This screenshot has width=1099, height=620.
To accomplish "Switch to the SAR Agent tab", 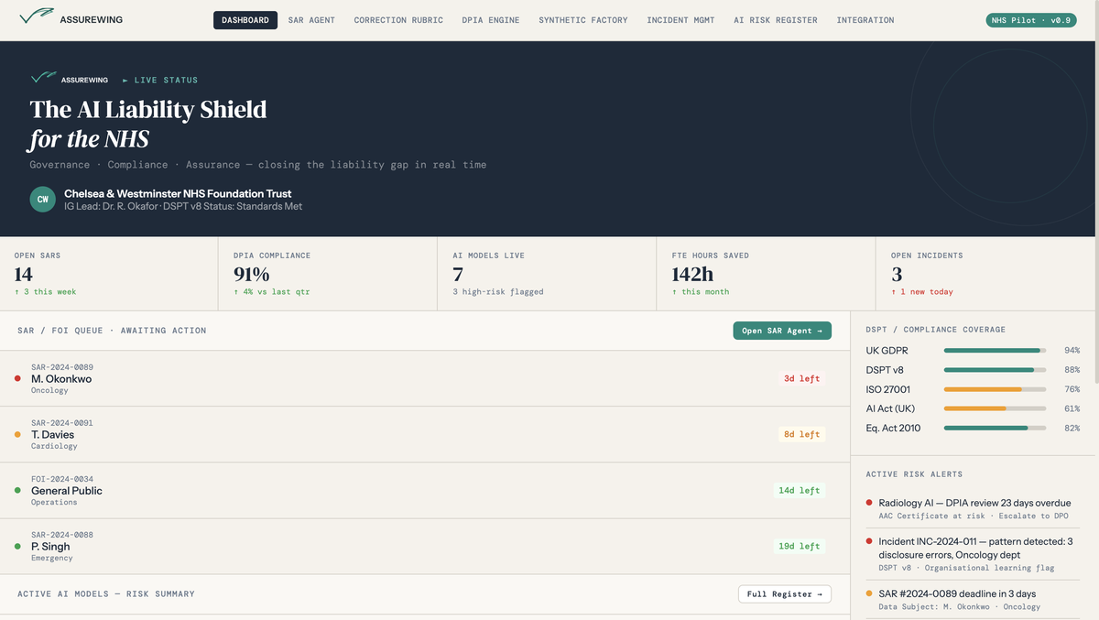I will pos(311,20).
